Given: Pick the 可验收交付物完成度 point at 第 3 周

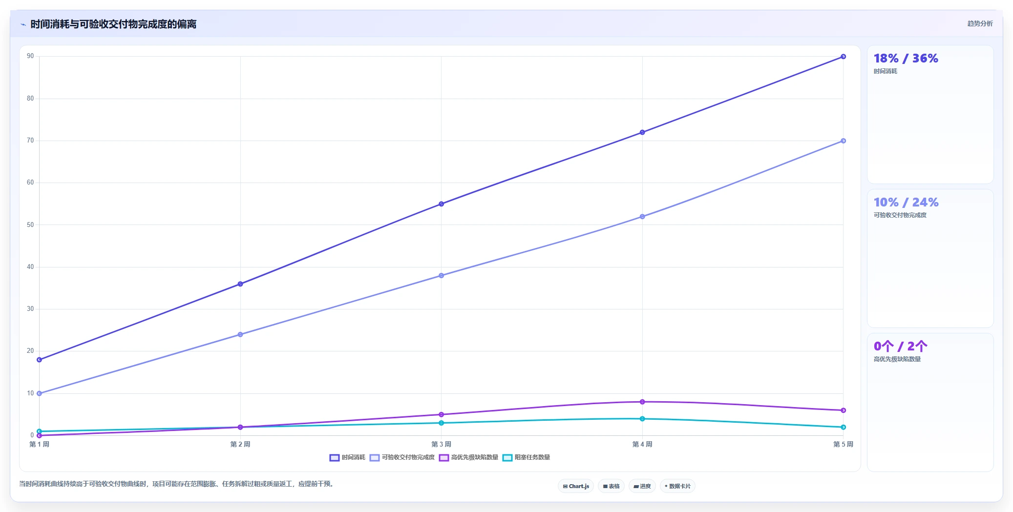Looking at the screenshot, I should point(442,276).
